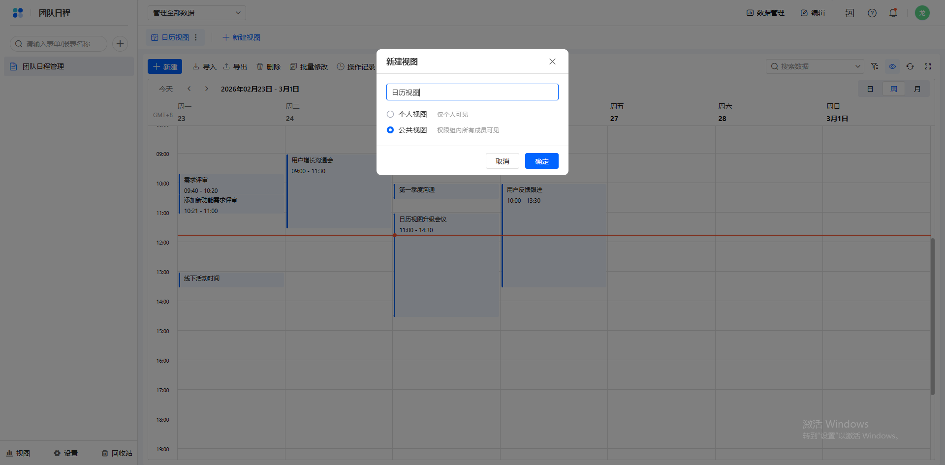Click the 回收站 trash icon
945x465 pixels.
tap(105, 453)
